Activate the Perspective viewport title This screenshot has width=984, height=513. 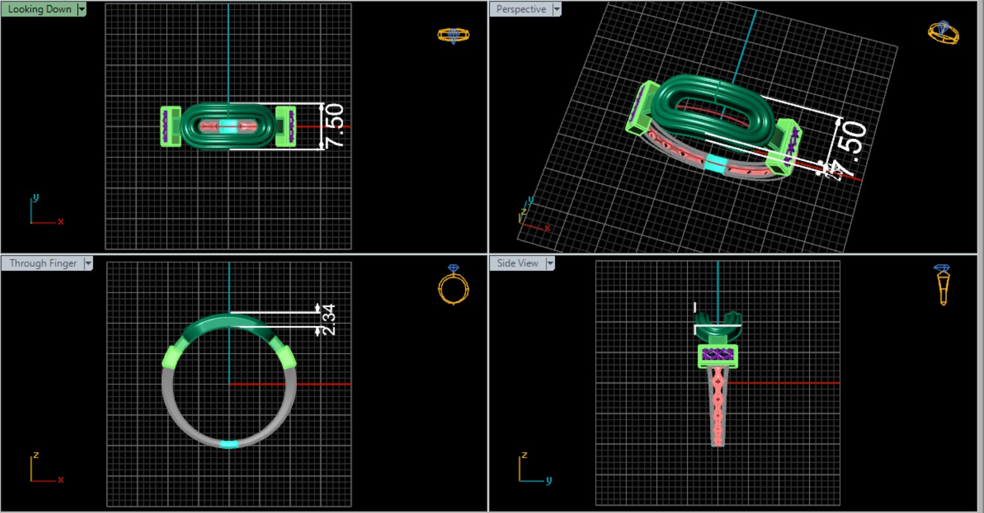click(x=521, y=9)
